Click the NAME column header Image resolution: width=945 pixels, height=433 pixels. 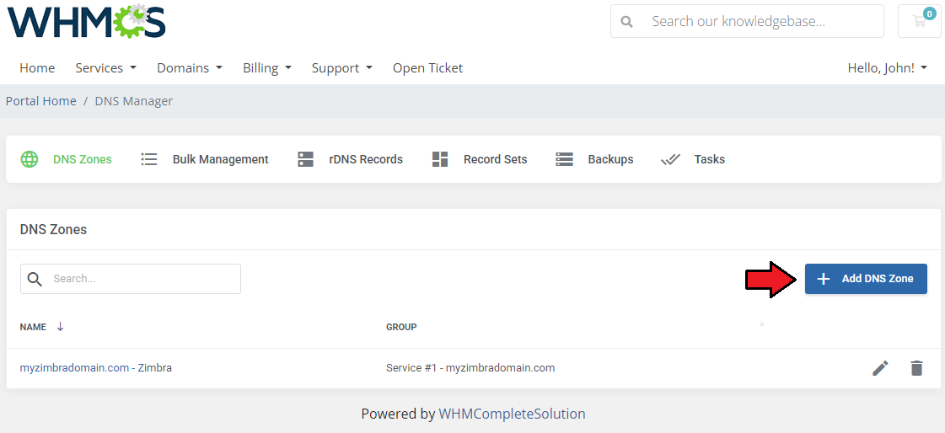(x=33, y=327)
